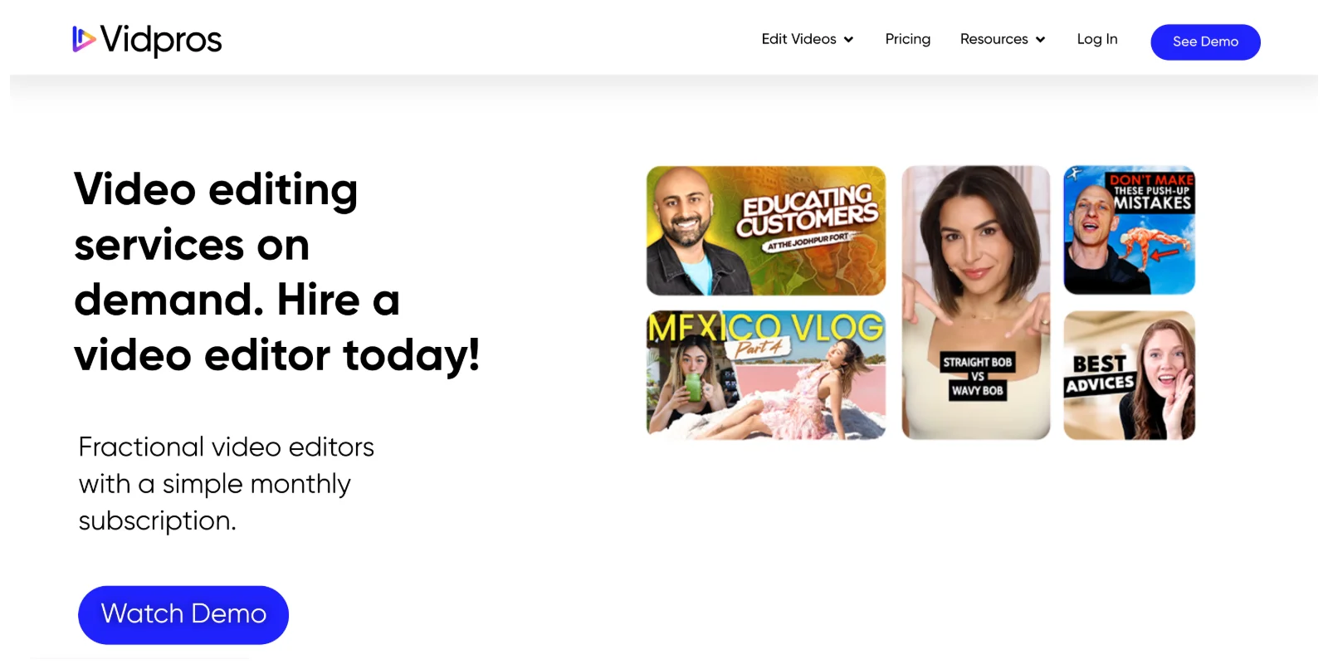Click the fractional video editors subtitle text
The width and height of the screenshot is (1328, 669).
click(226, 484)
